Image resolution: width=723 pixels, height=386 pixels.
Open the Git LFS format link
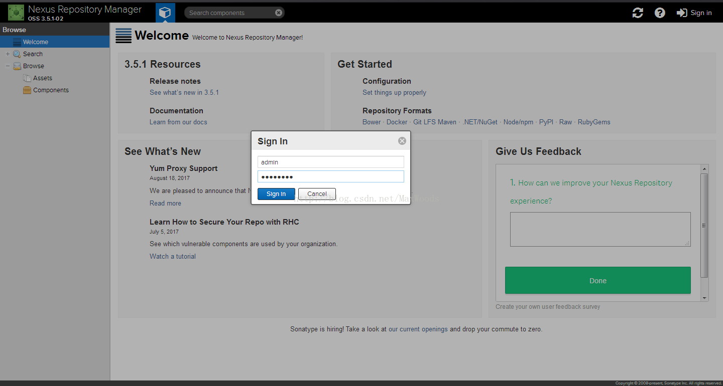(x=425, y=122)
